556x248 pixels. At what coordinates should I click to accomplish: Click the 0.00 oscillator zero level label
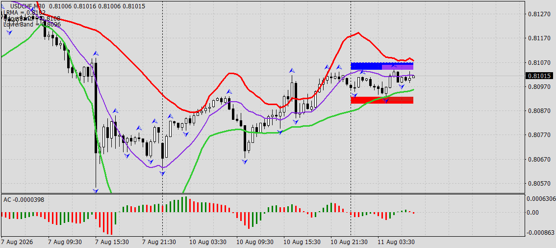click(x=533, y=213)
